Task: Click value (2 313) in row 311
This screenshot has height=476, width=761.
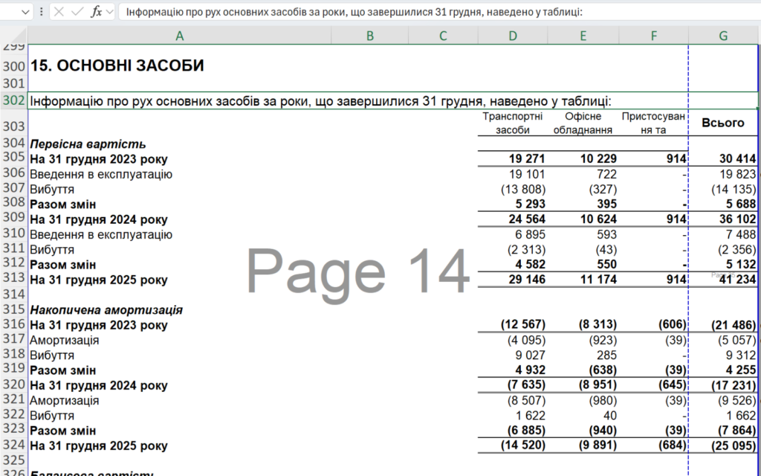Action: point(527,250)
